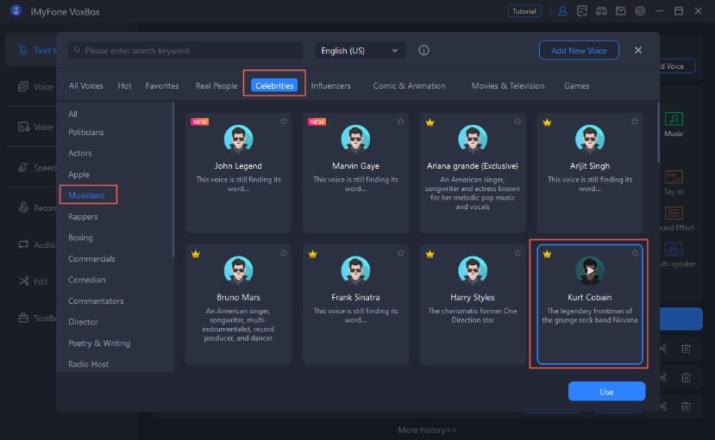Switch to the Movies & Television tab

pos(508,85)
